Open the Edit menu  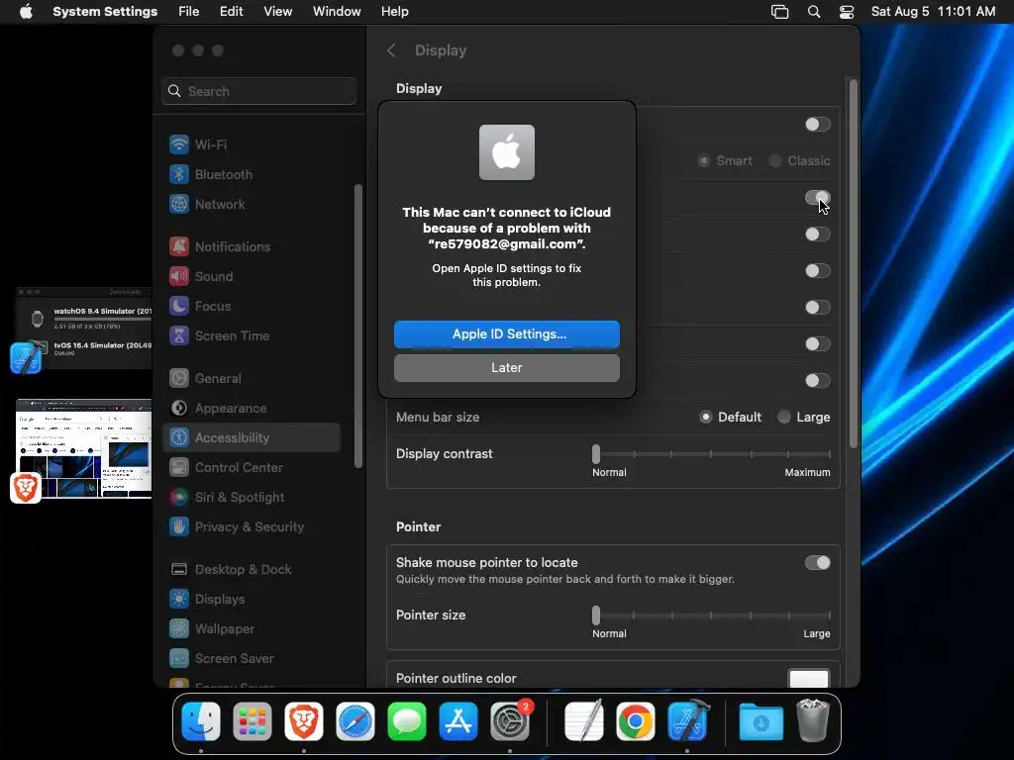231,12
